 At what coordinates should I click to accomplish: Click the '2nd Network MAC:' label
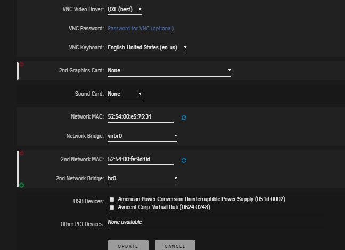(83, 159)
